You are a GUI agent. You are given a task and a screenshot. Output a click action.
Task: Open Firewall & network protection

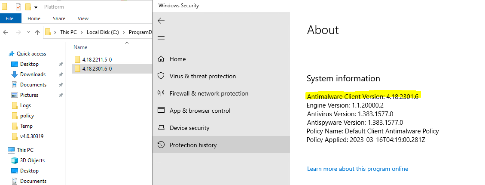[221, 93]
